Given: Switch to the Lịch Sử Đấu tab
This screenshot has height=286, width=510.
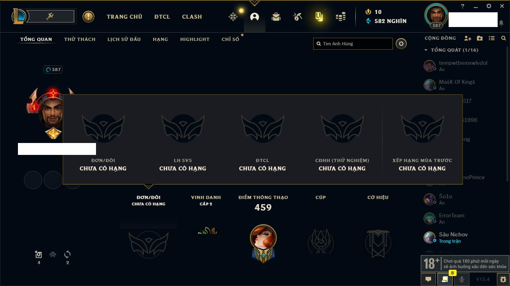Looking at the screenshot, I should 124,39.
